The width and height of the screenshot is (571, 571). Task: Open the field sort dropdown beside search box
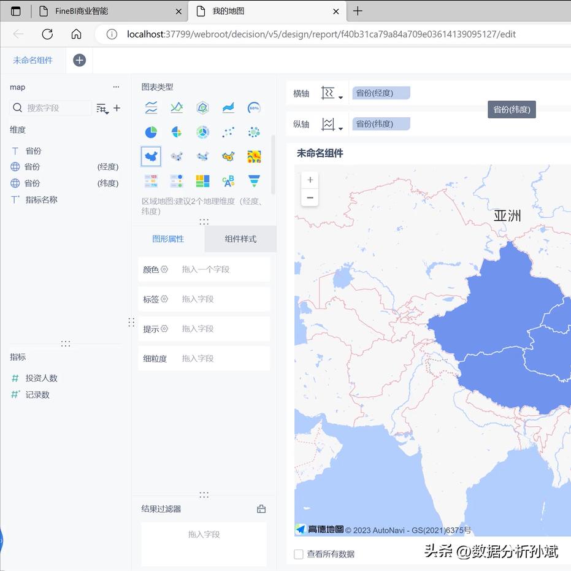(x=103, y=108)
